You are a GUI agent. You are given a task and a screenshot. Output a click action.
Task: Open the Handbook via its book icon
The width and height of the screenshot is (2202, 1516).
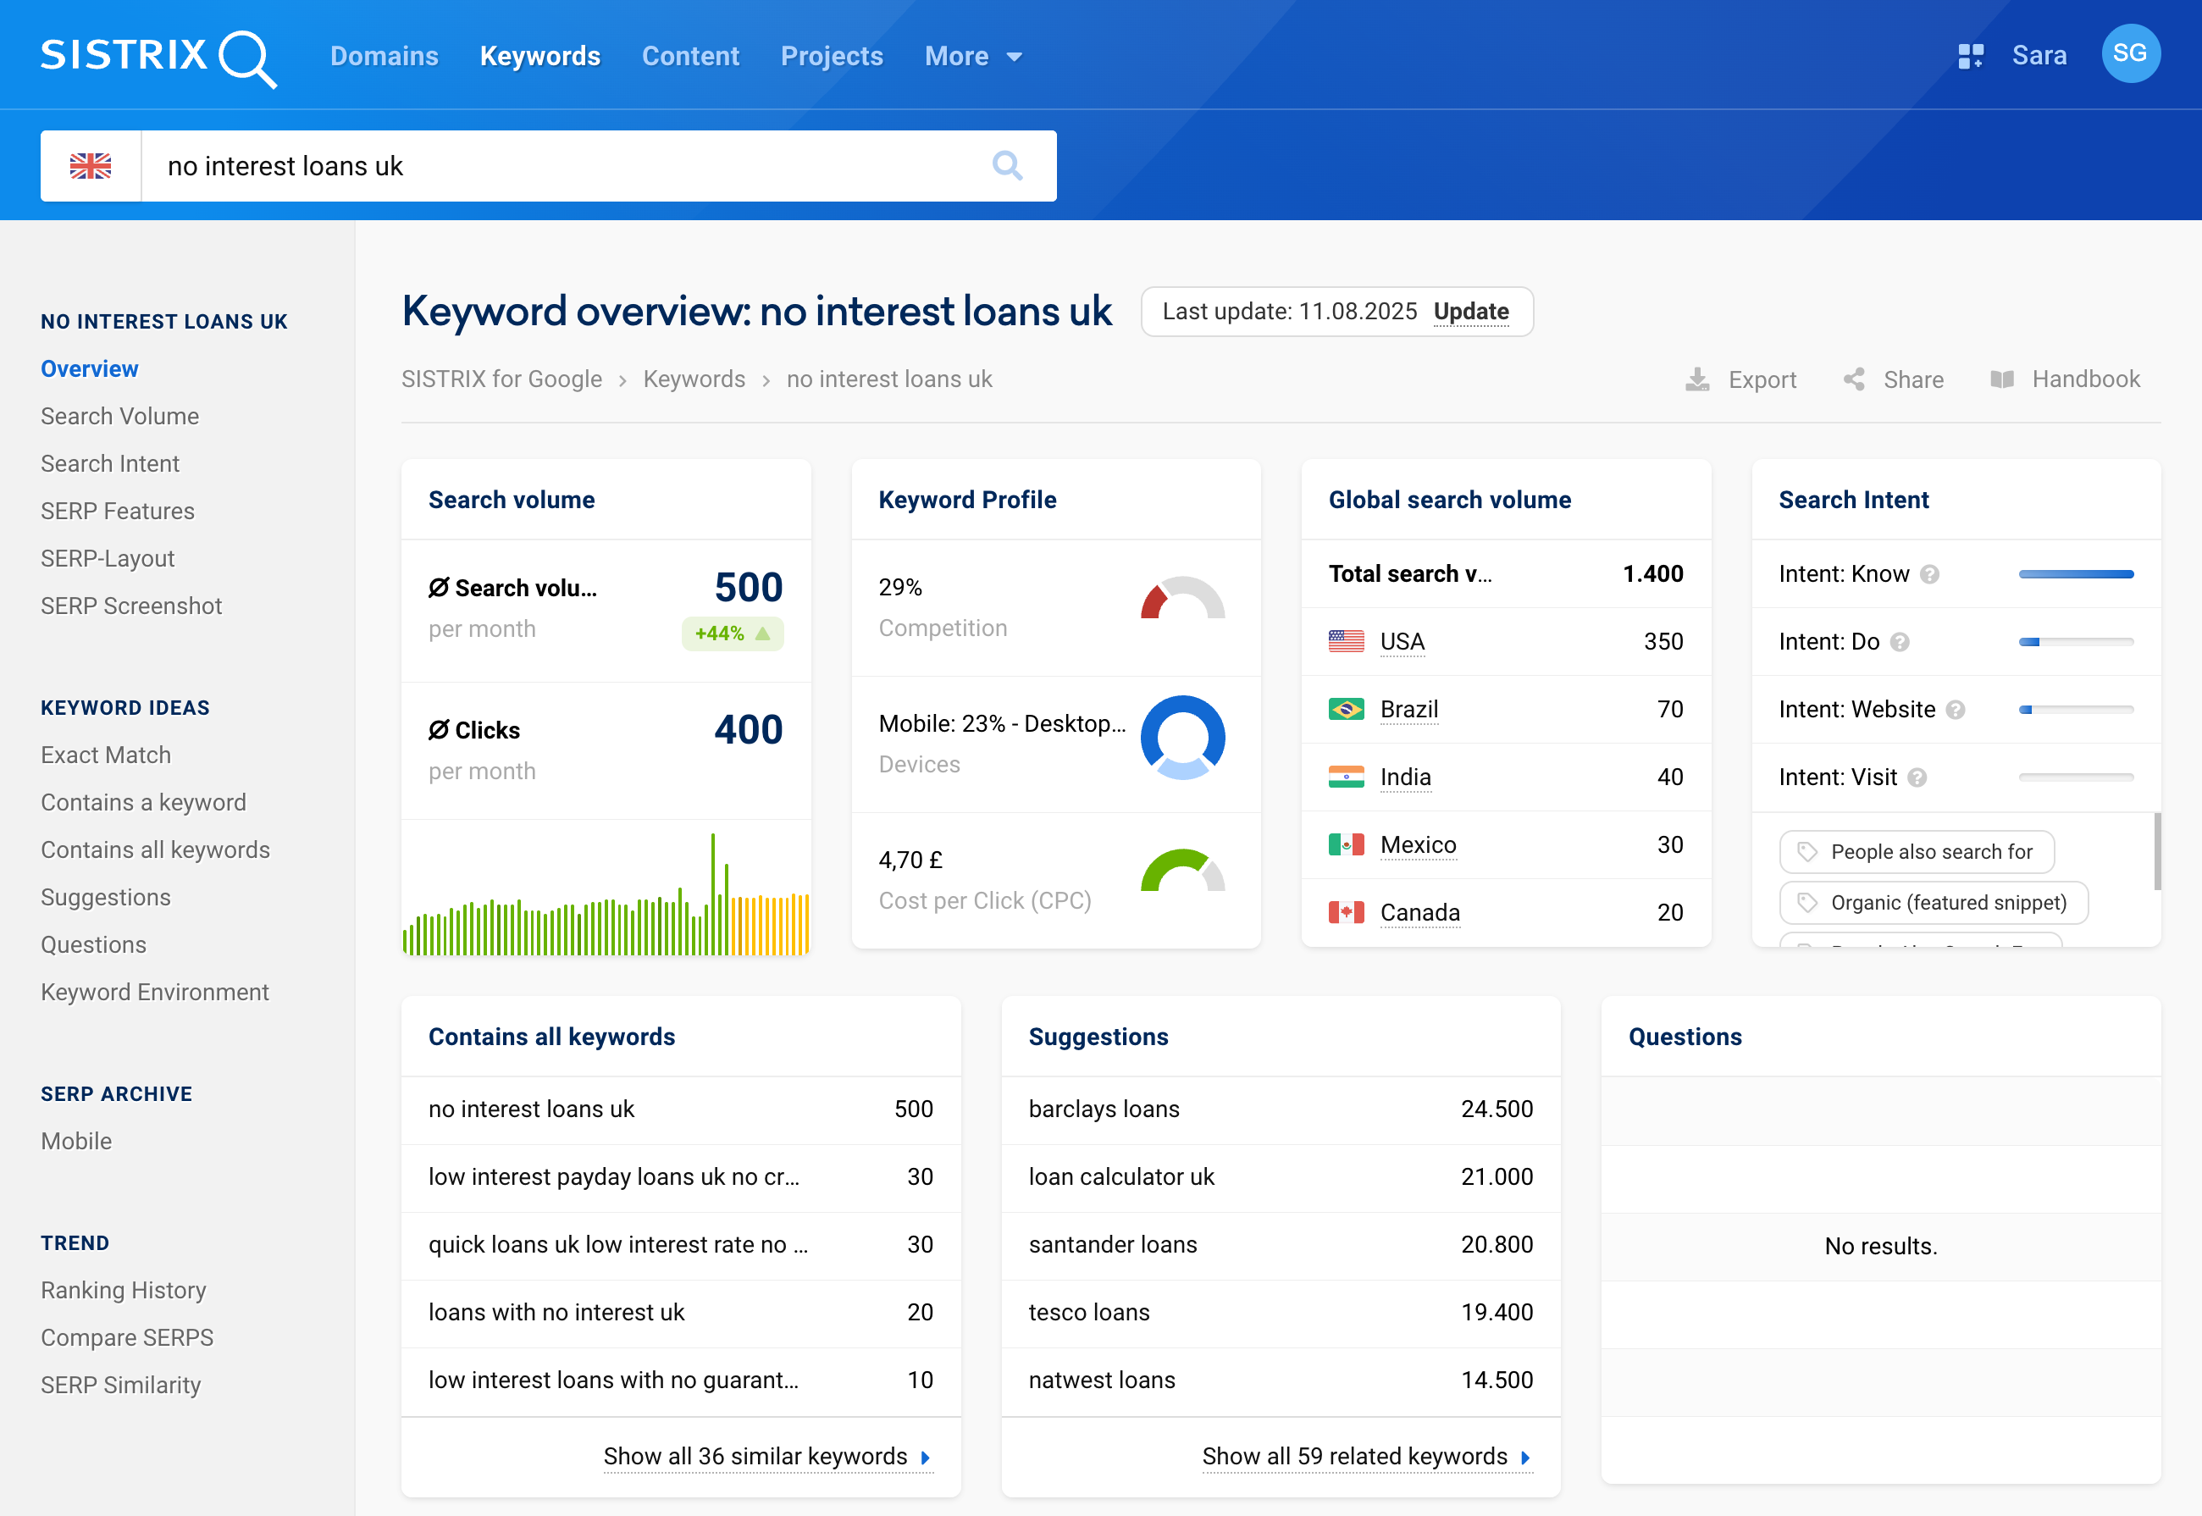2004,379
